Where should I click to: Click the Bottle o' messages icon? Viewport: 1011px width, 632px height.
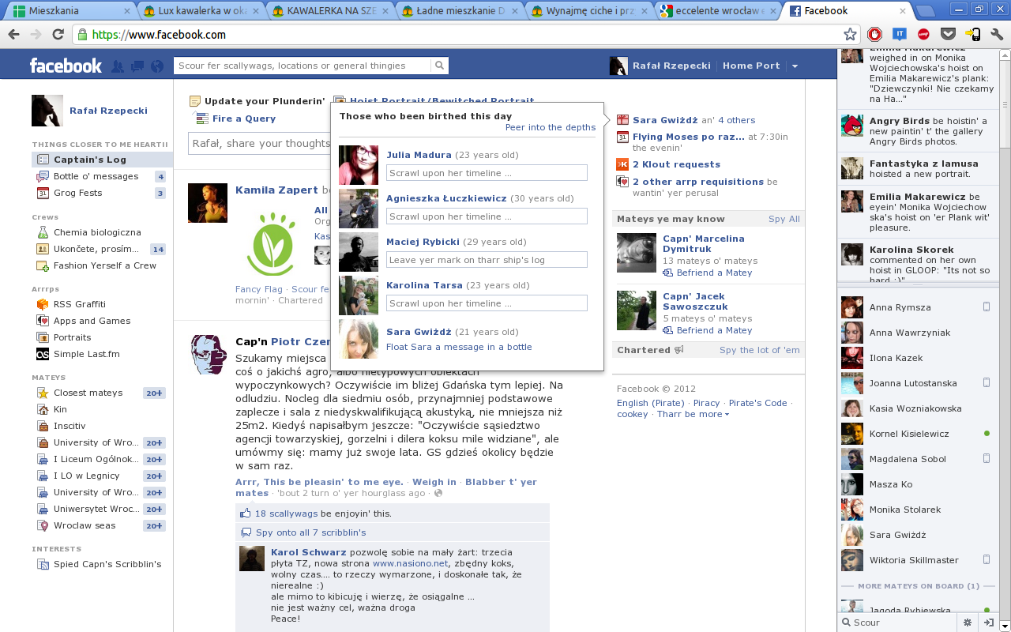[43, 176]
